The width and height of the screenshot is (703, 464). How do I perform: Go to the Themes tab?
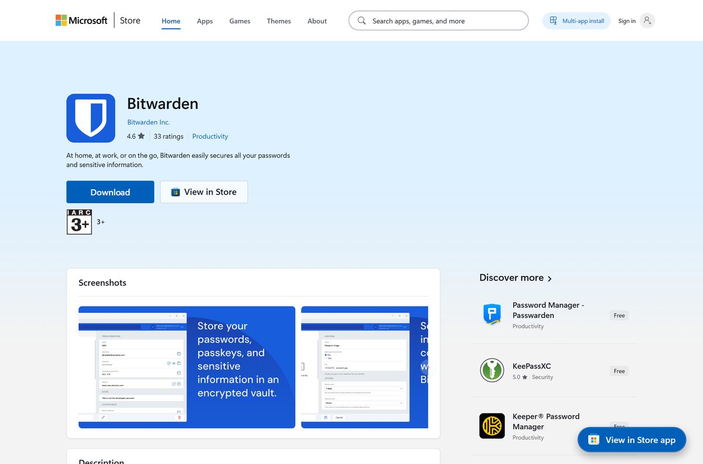point(279,21)
